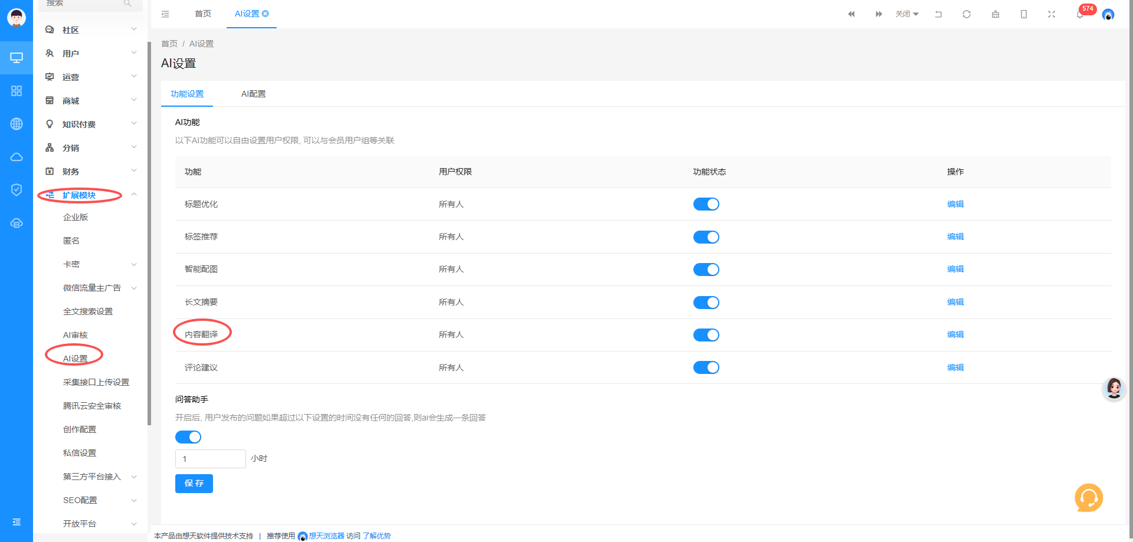Viewport: 1133px width, 542px height.
Task: Toggle 标题优化 feature status switch
Action: coord(706,204)
